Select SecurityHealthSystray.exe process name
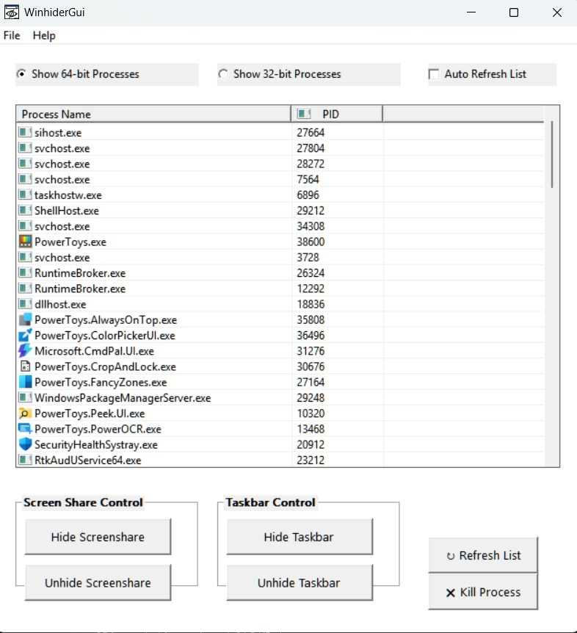This screenshot has width=577, height=633. pos(96,444)
